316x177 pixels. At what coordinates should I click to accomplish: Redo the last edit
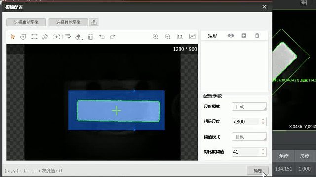113,37
